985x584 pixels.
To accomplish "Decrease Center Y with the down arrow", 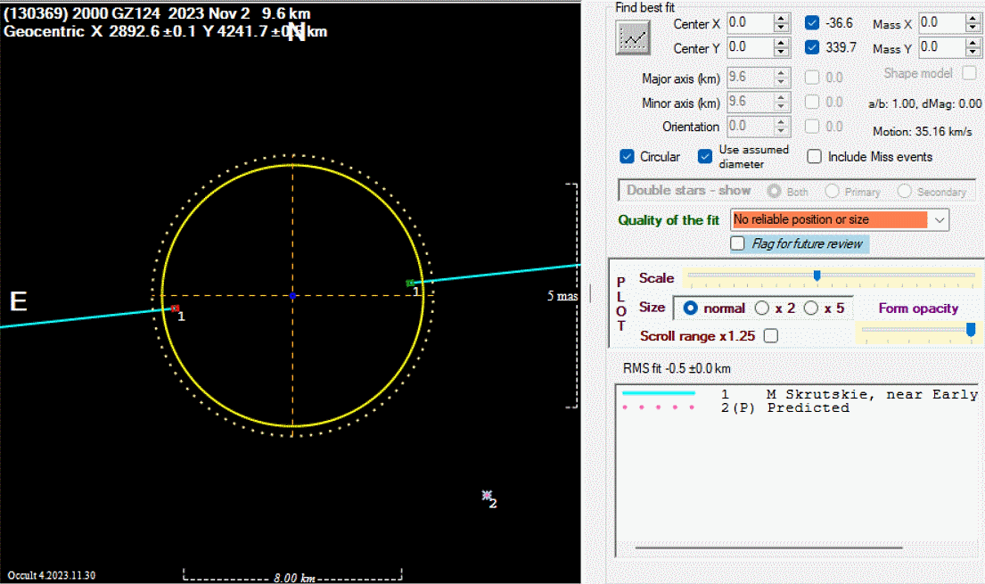I will (781, 52).
